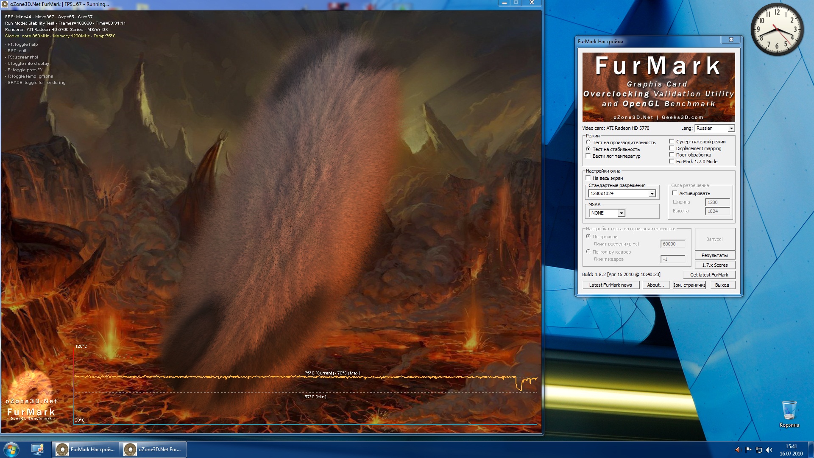Open the 1280x1024 resolution dropdown
Screen dimensions: 814x458
pyautogui.click(x=622, y=193)
